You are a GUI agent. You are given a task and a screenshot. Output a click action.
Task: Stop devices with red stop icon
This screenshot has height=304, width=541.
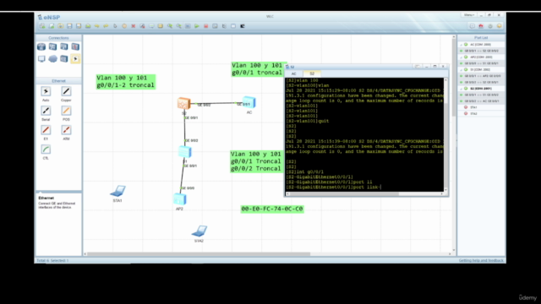206,26
